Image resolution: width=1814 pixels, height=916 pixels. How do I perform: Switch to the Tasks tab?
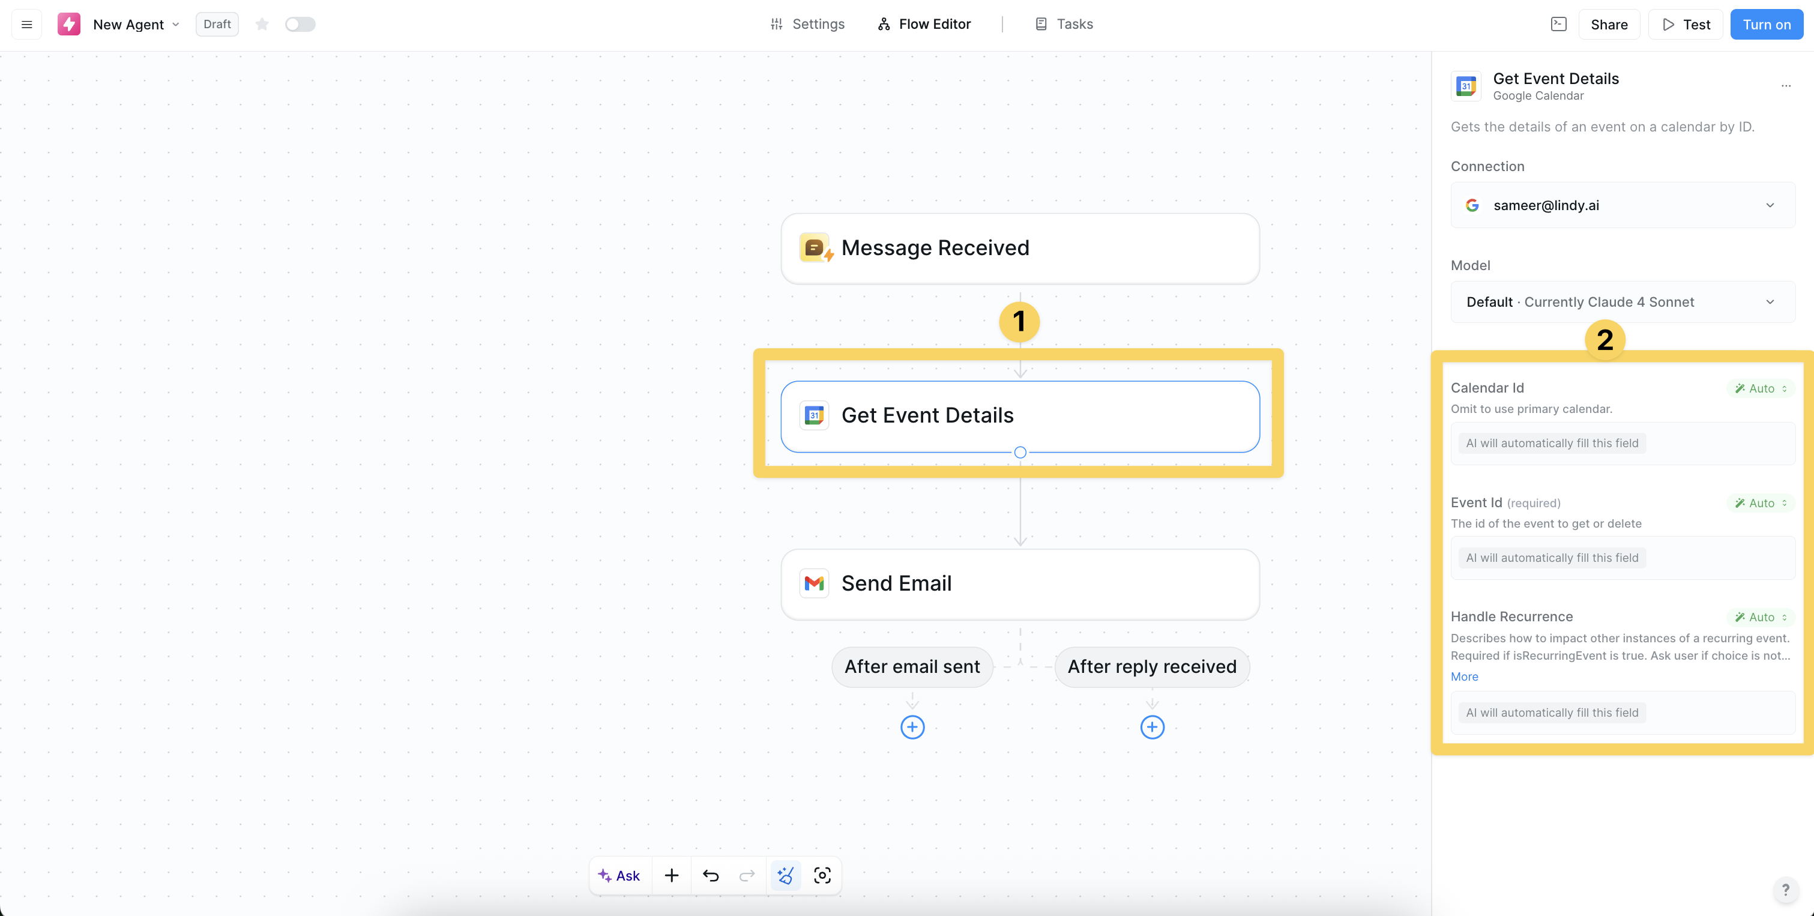(1064, 25)
